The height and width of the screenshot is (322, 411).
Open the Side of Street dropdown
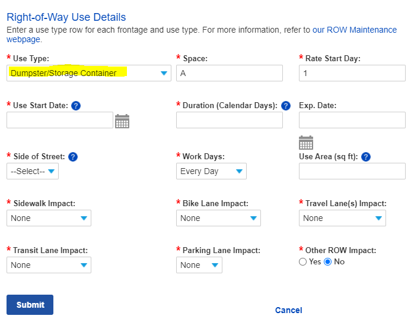(33, 171)
